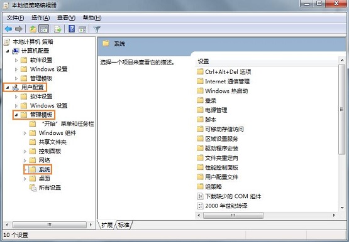Select 区域设置服务 in the list
Viewport: 349px width, 242px height.
click(x=222, y=139)
